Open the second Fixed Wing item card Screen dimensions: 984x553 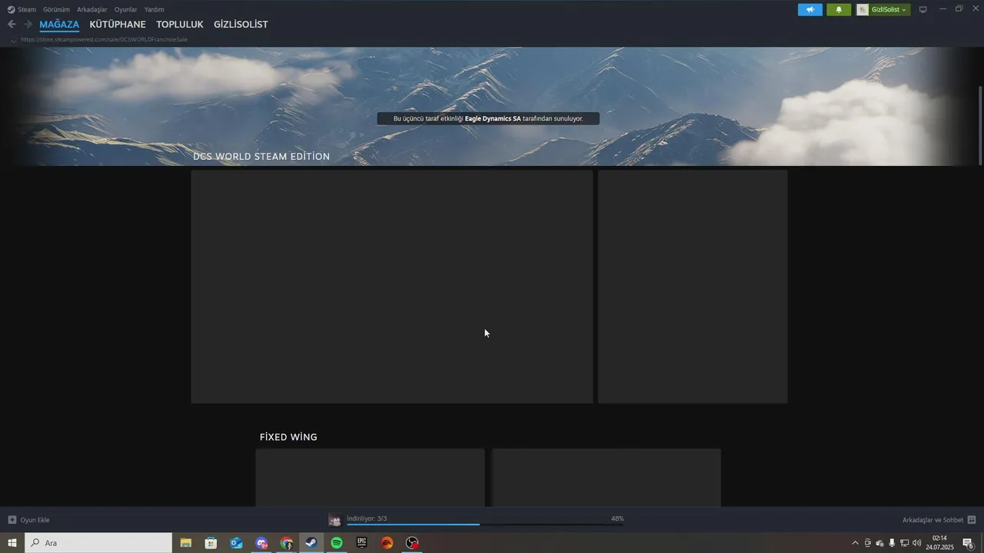pyautogui.click(x=607, y=478)
